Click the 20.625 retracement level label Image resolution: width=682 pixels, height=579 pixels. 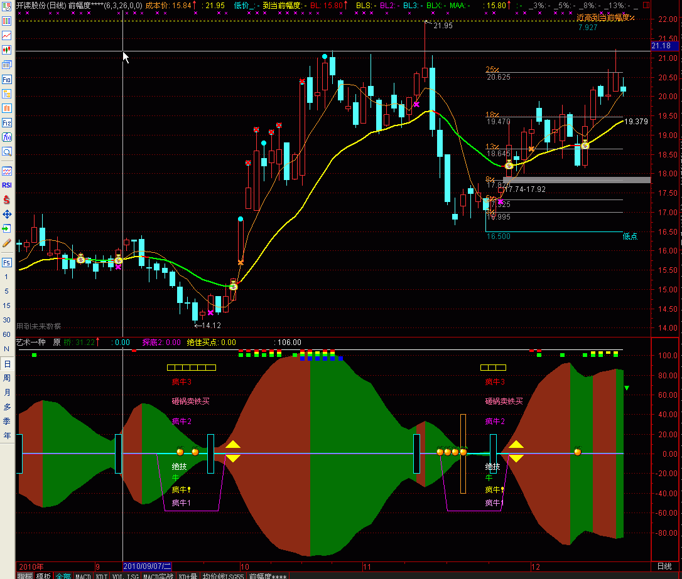tap(499, 77)
